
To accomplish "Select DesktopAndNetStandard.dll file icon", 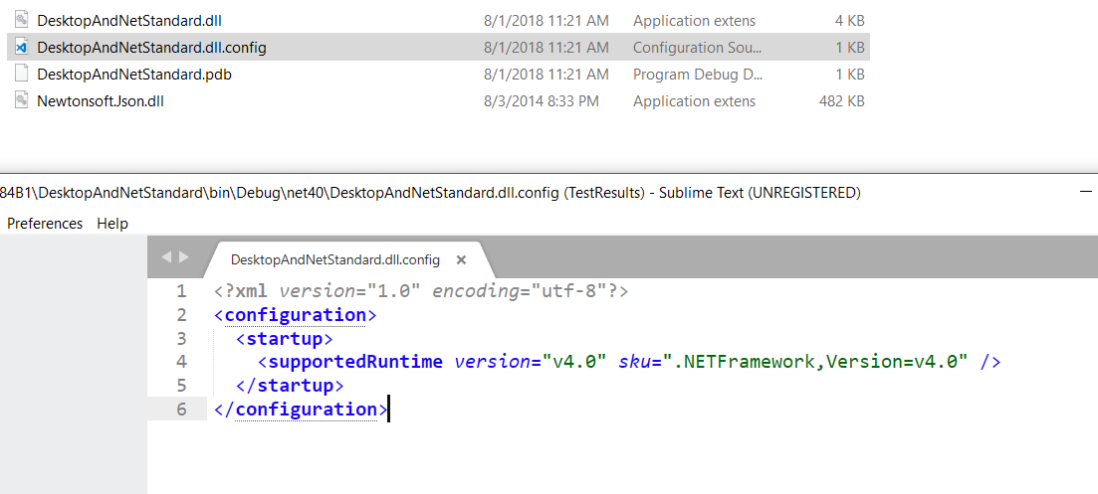I will 22,20.
